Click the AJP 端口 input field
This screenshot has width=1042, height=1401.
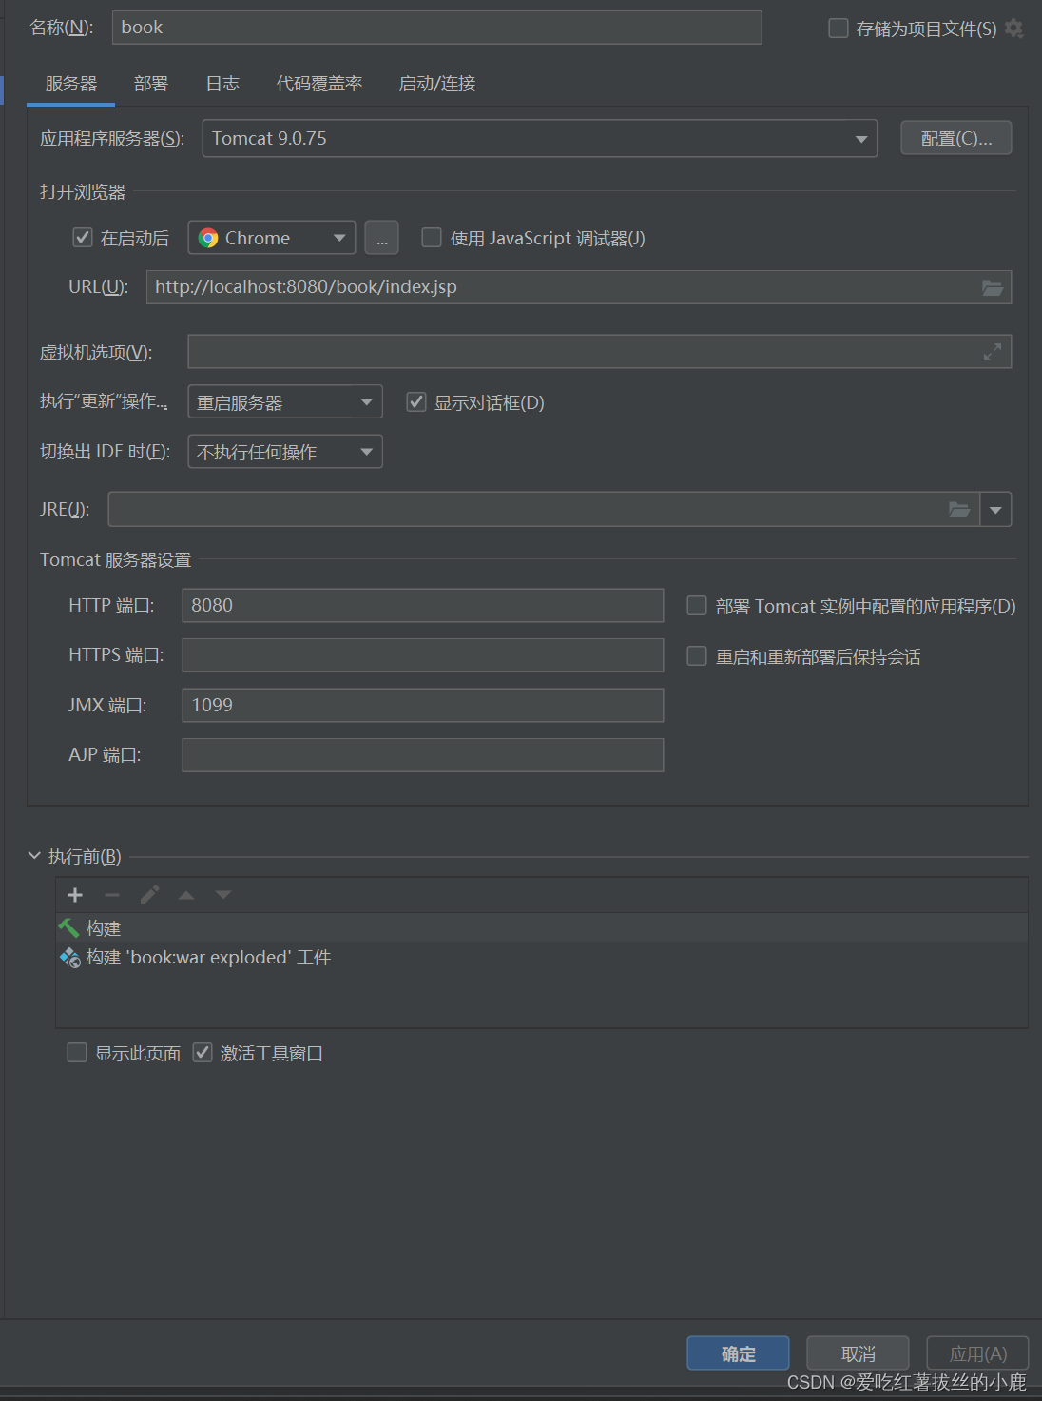point(423,755)
